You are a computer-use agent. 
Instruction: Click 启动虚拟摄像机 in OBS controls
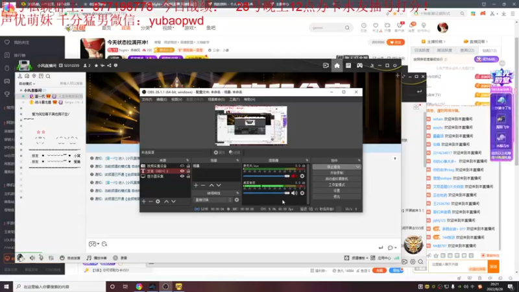tap(337, 179)
